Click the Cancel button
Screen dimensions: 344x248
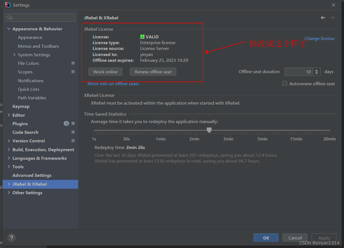point(295,238)
